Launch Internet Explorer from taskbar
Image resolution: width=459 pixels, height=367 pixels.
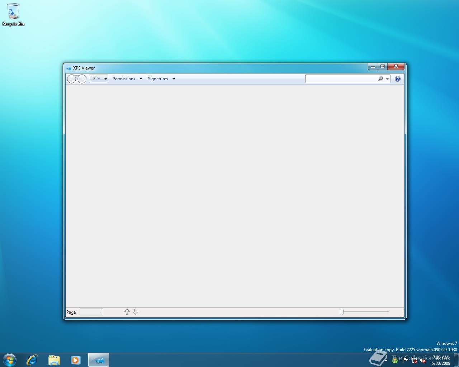pyautogui.click(x=32, y=359)
